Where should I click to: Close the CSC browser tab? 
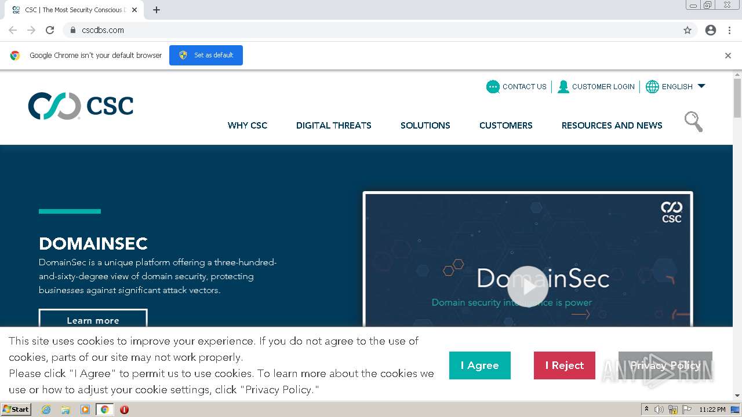pyautogui.click(x=134, y=10)
